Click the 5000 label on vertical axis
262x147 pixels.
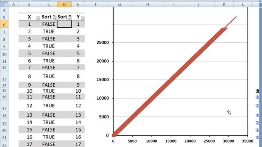[x=104, y=117]
